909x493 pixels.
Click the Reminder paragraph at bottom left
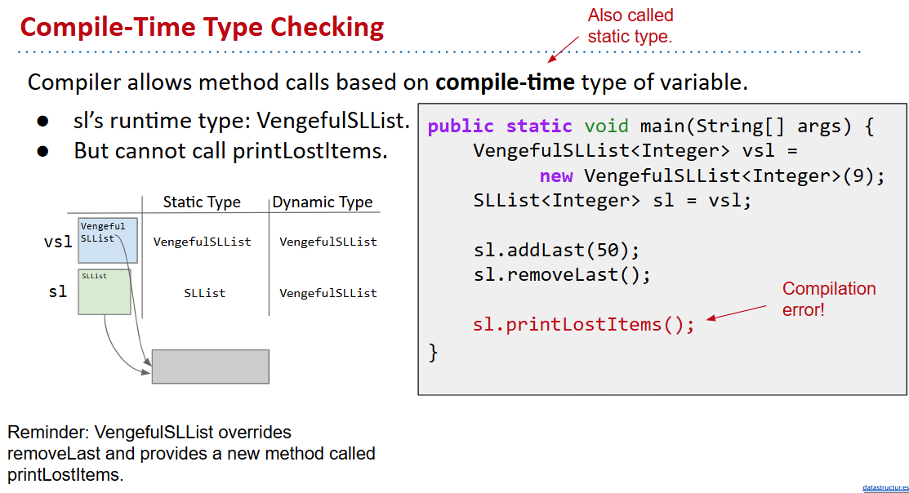191,453
